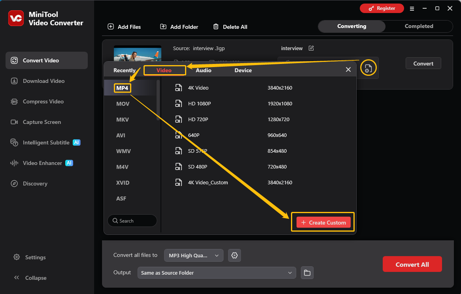Select AVI format
461x294 pixels.
coord(121,136)
